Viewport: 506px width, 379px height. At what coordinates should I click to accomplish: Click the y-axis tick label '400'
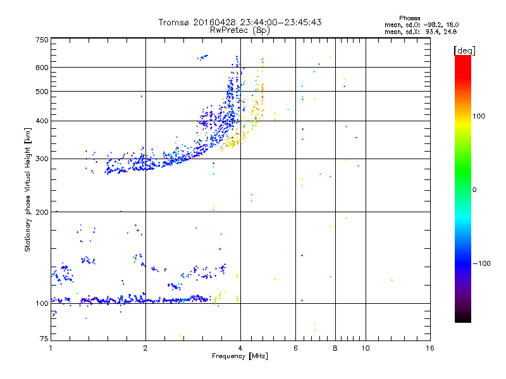(x=42, y=121)
